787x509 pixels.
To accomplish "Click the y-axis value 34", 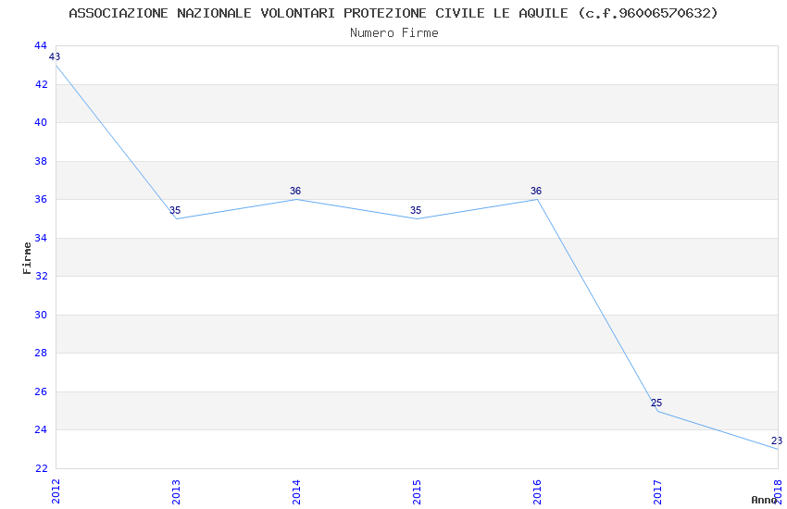I will (41, 238).
